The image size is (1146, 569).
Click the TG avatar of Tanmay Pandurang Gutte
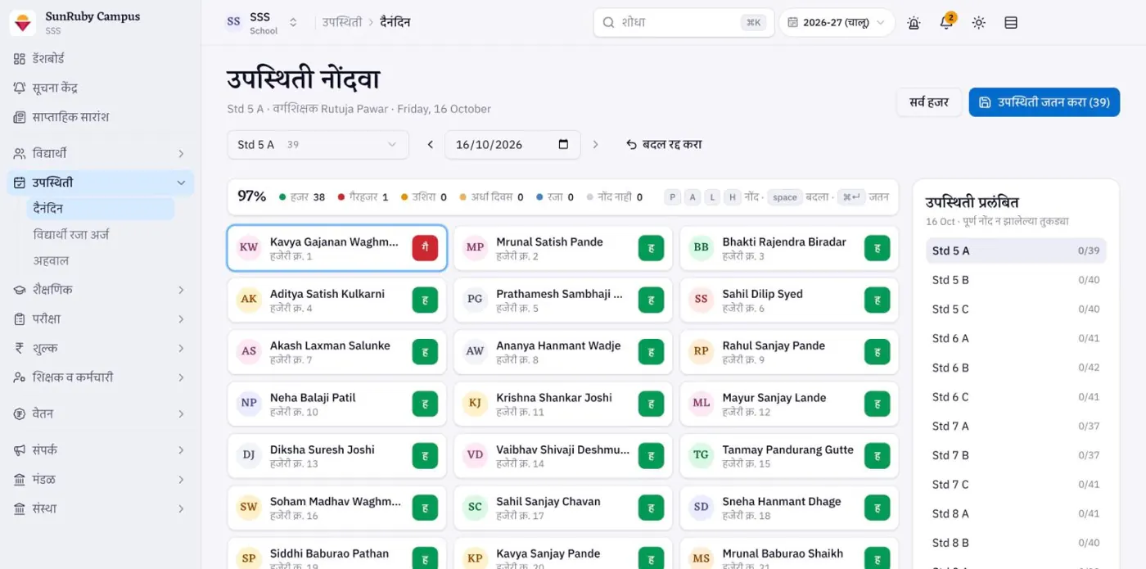click(701, 455)
